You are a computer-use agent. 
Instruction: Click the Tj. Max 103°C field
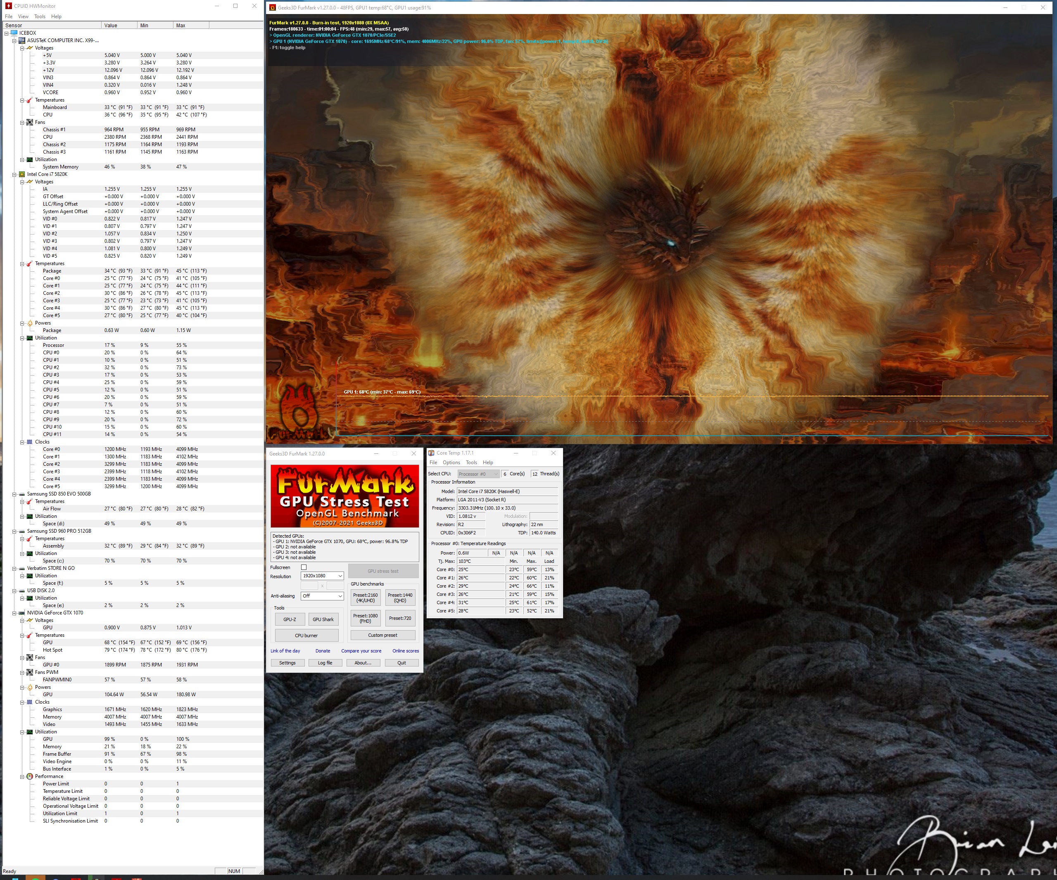[481, 562]
